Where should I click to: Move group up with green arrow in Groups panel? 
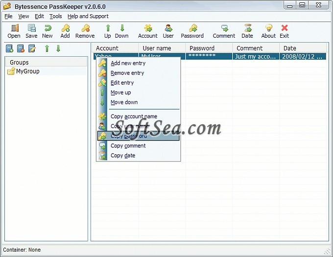point(47,48)
